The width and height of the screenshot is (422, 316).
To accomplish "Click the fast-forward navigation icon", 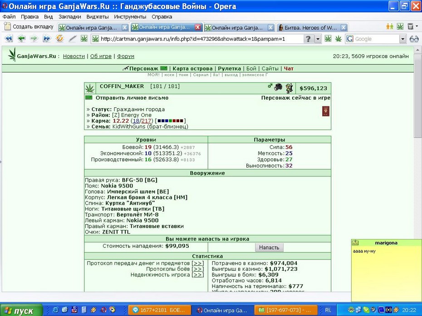I will point(47,38).
